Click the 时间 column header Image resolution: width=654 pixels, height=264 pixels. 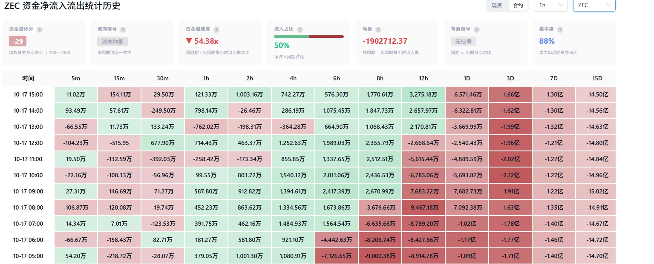point(28,78)
